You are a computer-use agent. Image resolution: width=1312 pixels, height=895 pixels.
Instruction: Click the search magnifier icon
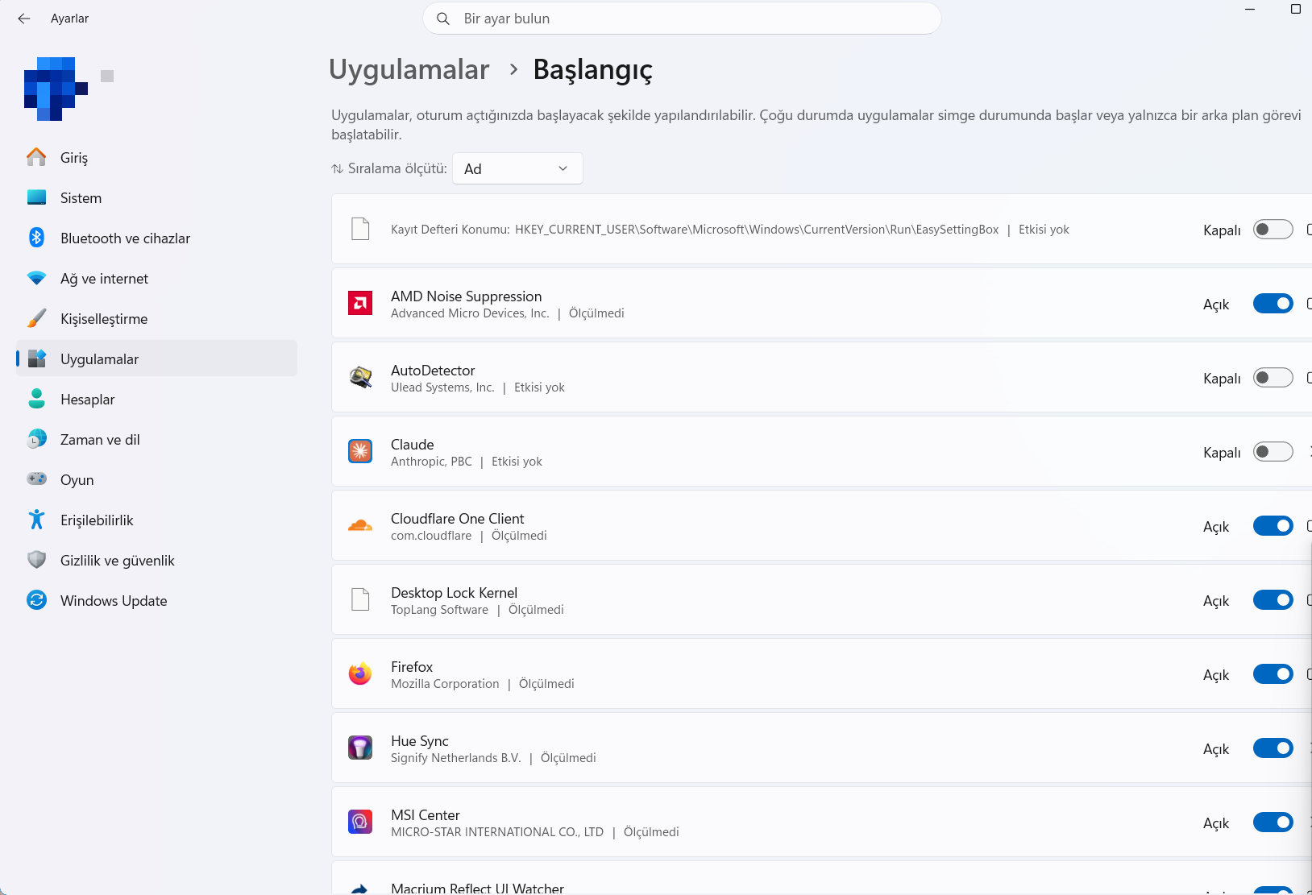(443, 19)
